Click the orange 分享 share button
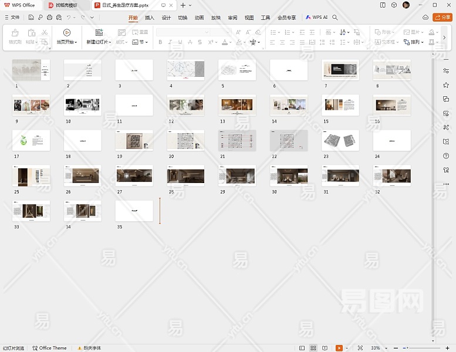 (443, 18)
